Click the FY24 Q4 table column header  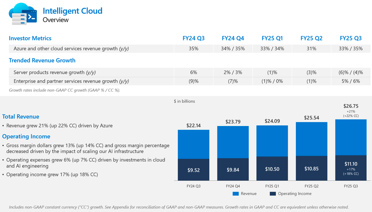coord(233,38)
